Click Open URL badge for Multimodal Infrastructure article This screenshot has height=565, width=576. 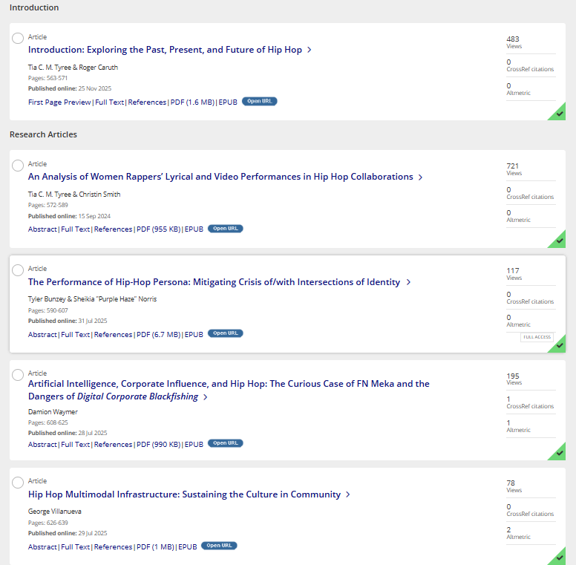click(x=219, y=546)
